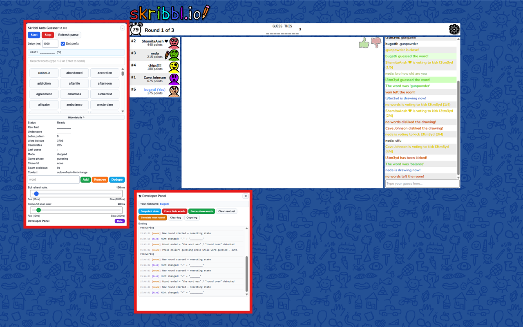The image size is (523, 327).
Task: Click Simulate new round button
Action: 153,217
